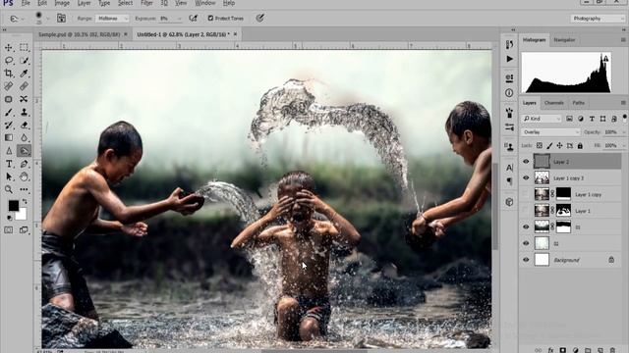Open the Layers panel flyout menu
629x353 pixels.
623,103
